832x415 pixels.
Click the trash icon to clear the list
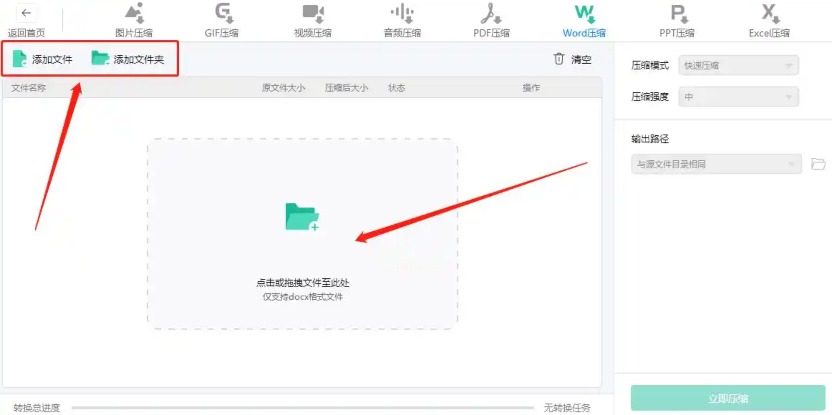click(559, 59)
